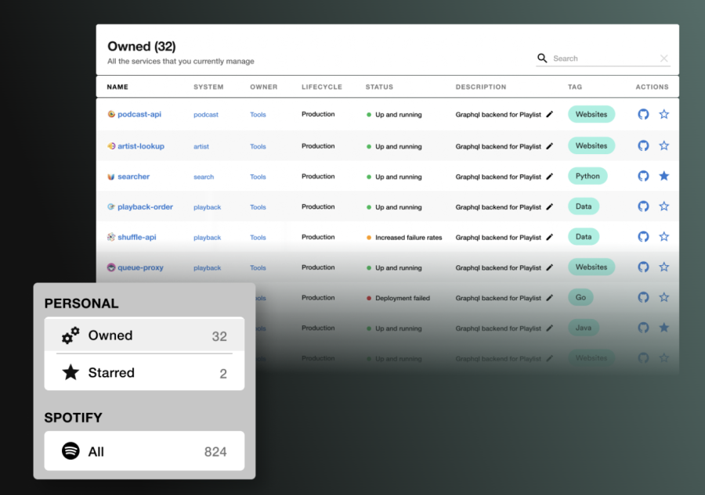This screenshot has width=705, height=495.
Task: Sort by the STATUS column header
Action: click(379, 87)
